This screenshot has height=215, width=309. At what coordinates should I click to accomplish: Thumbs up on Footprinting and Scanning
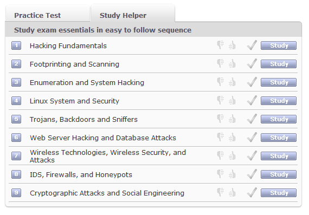click(233, 63)
